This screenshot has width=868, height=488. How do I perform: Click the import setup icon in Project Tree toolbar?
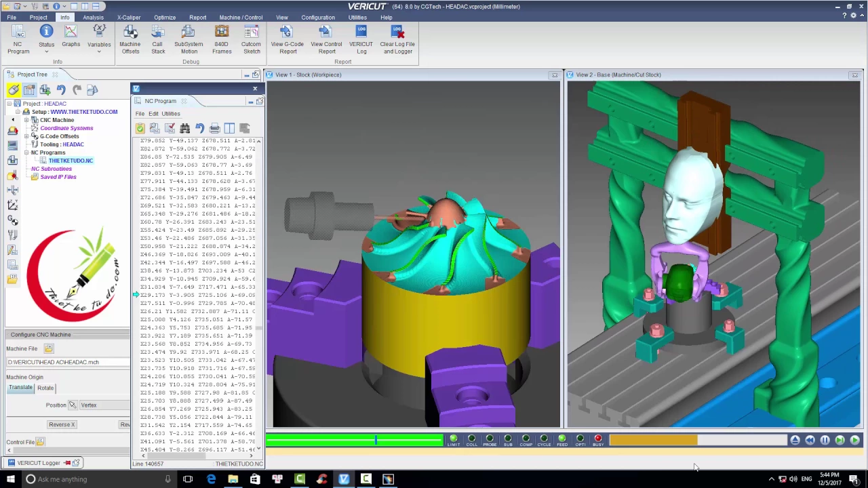(x=45, y=90)
